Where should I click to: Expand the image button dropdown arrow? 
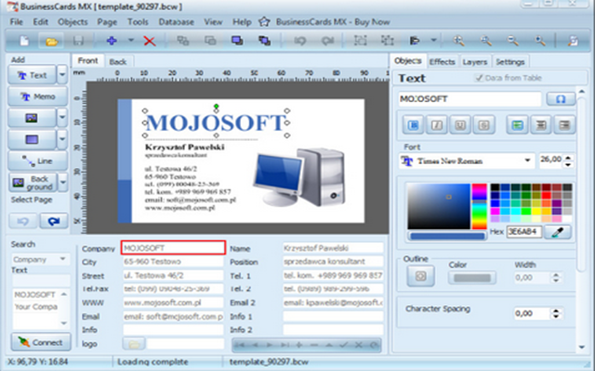click(x=62, y=118)
